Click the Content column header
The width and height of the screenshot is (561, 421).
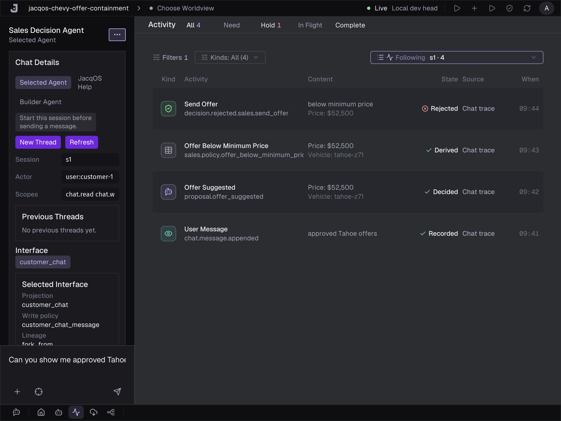tap(320, 79)
